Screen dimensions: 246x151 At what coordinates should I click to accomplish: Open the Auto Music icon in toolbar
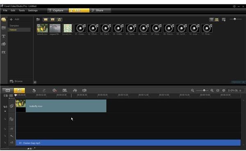[x=84, y=91]
